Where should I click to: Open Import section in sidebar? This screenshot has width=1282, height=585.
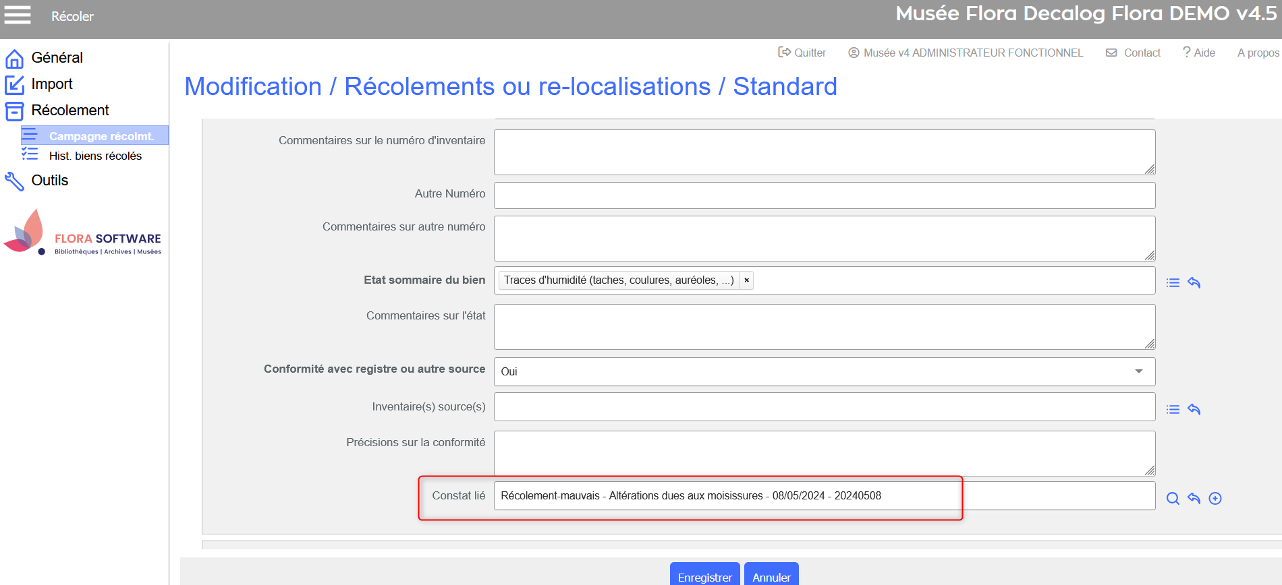tap(51, 84)
